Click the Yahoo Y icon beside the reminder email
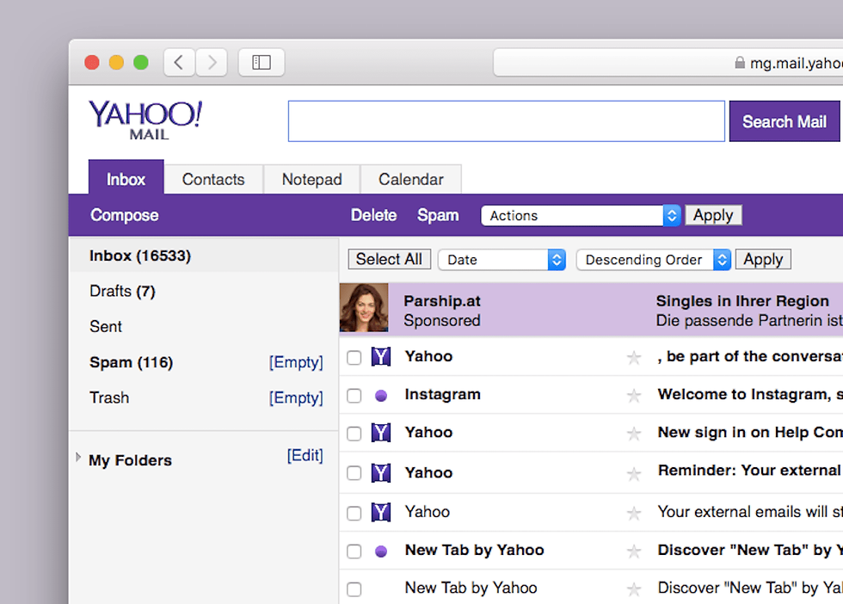 click(x=381, y=472)
